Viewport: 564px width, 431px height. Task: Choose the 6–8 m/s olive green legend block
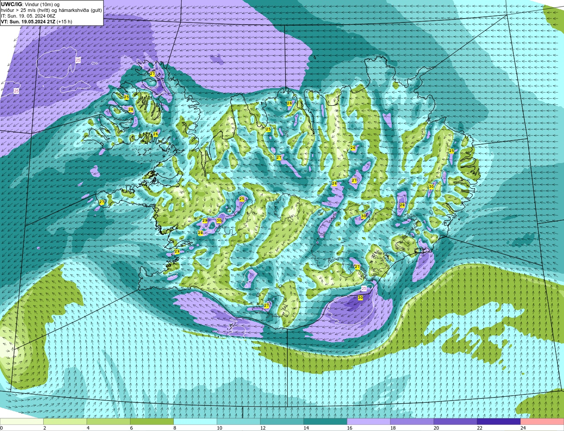tap(152, 421)
